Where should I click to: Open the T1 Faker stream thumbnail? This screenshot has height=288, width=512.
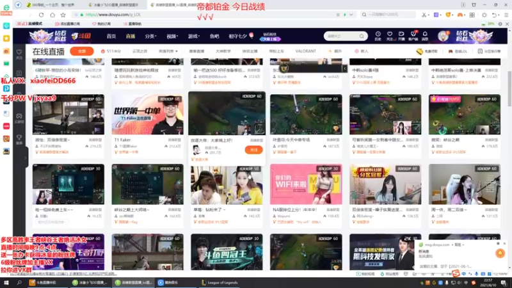(x=147, y=115)
